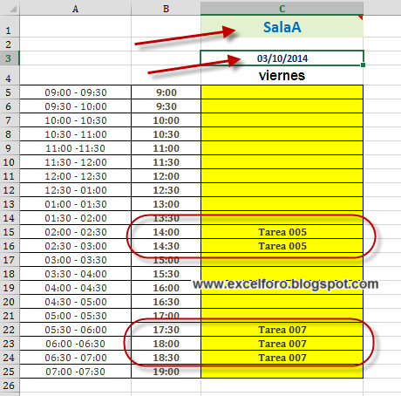Click the 17:30 cell in column B
This screenshot has width=401, height=396.
pos(166,330)
